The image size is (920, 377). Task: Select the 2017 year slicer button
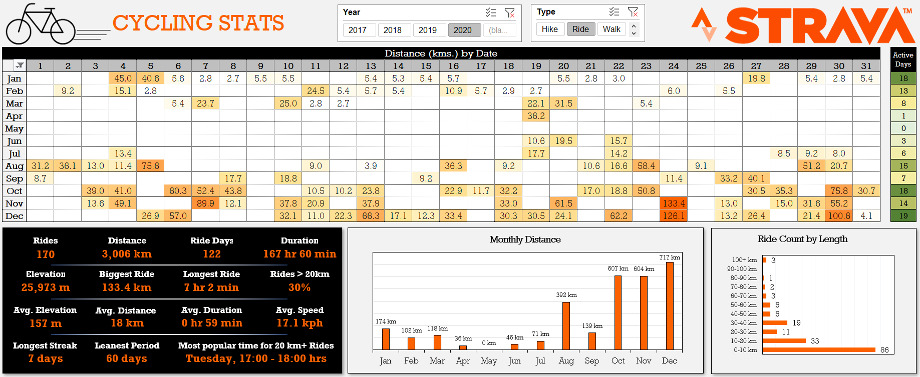point(359,30)
